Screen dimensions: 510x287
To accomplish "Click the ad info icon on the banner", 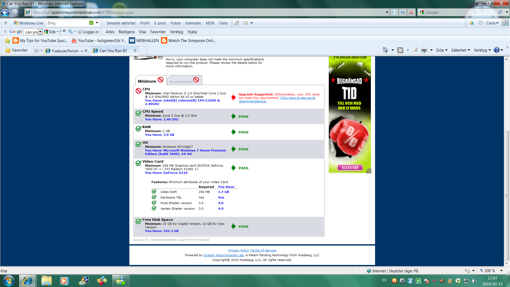I will 369,171.
